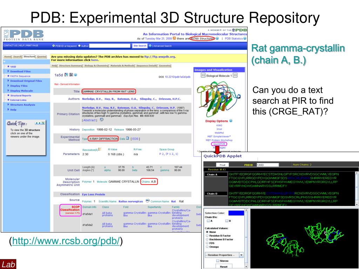Click help icon after 49760 Structures
Screen dimensions: 359x269
point(217,39)
